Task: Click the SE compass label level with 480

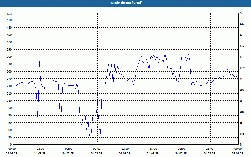Action: pyautogui.click(x=242, y=24)
